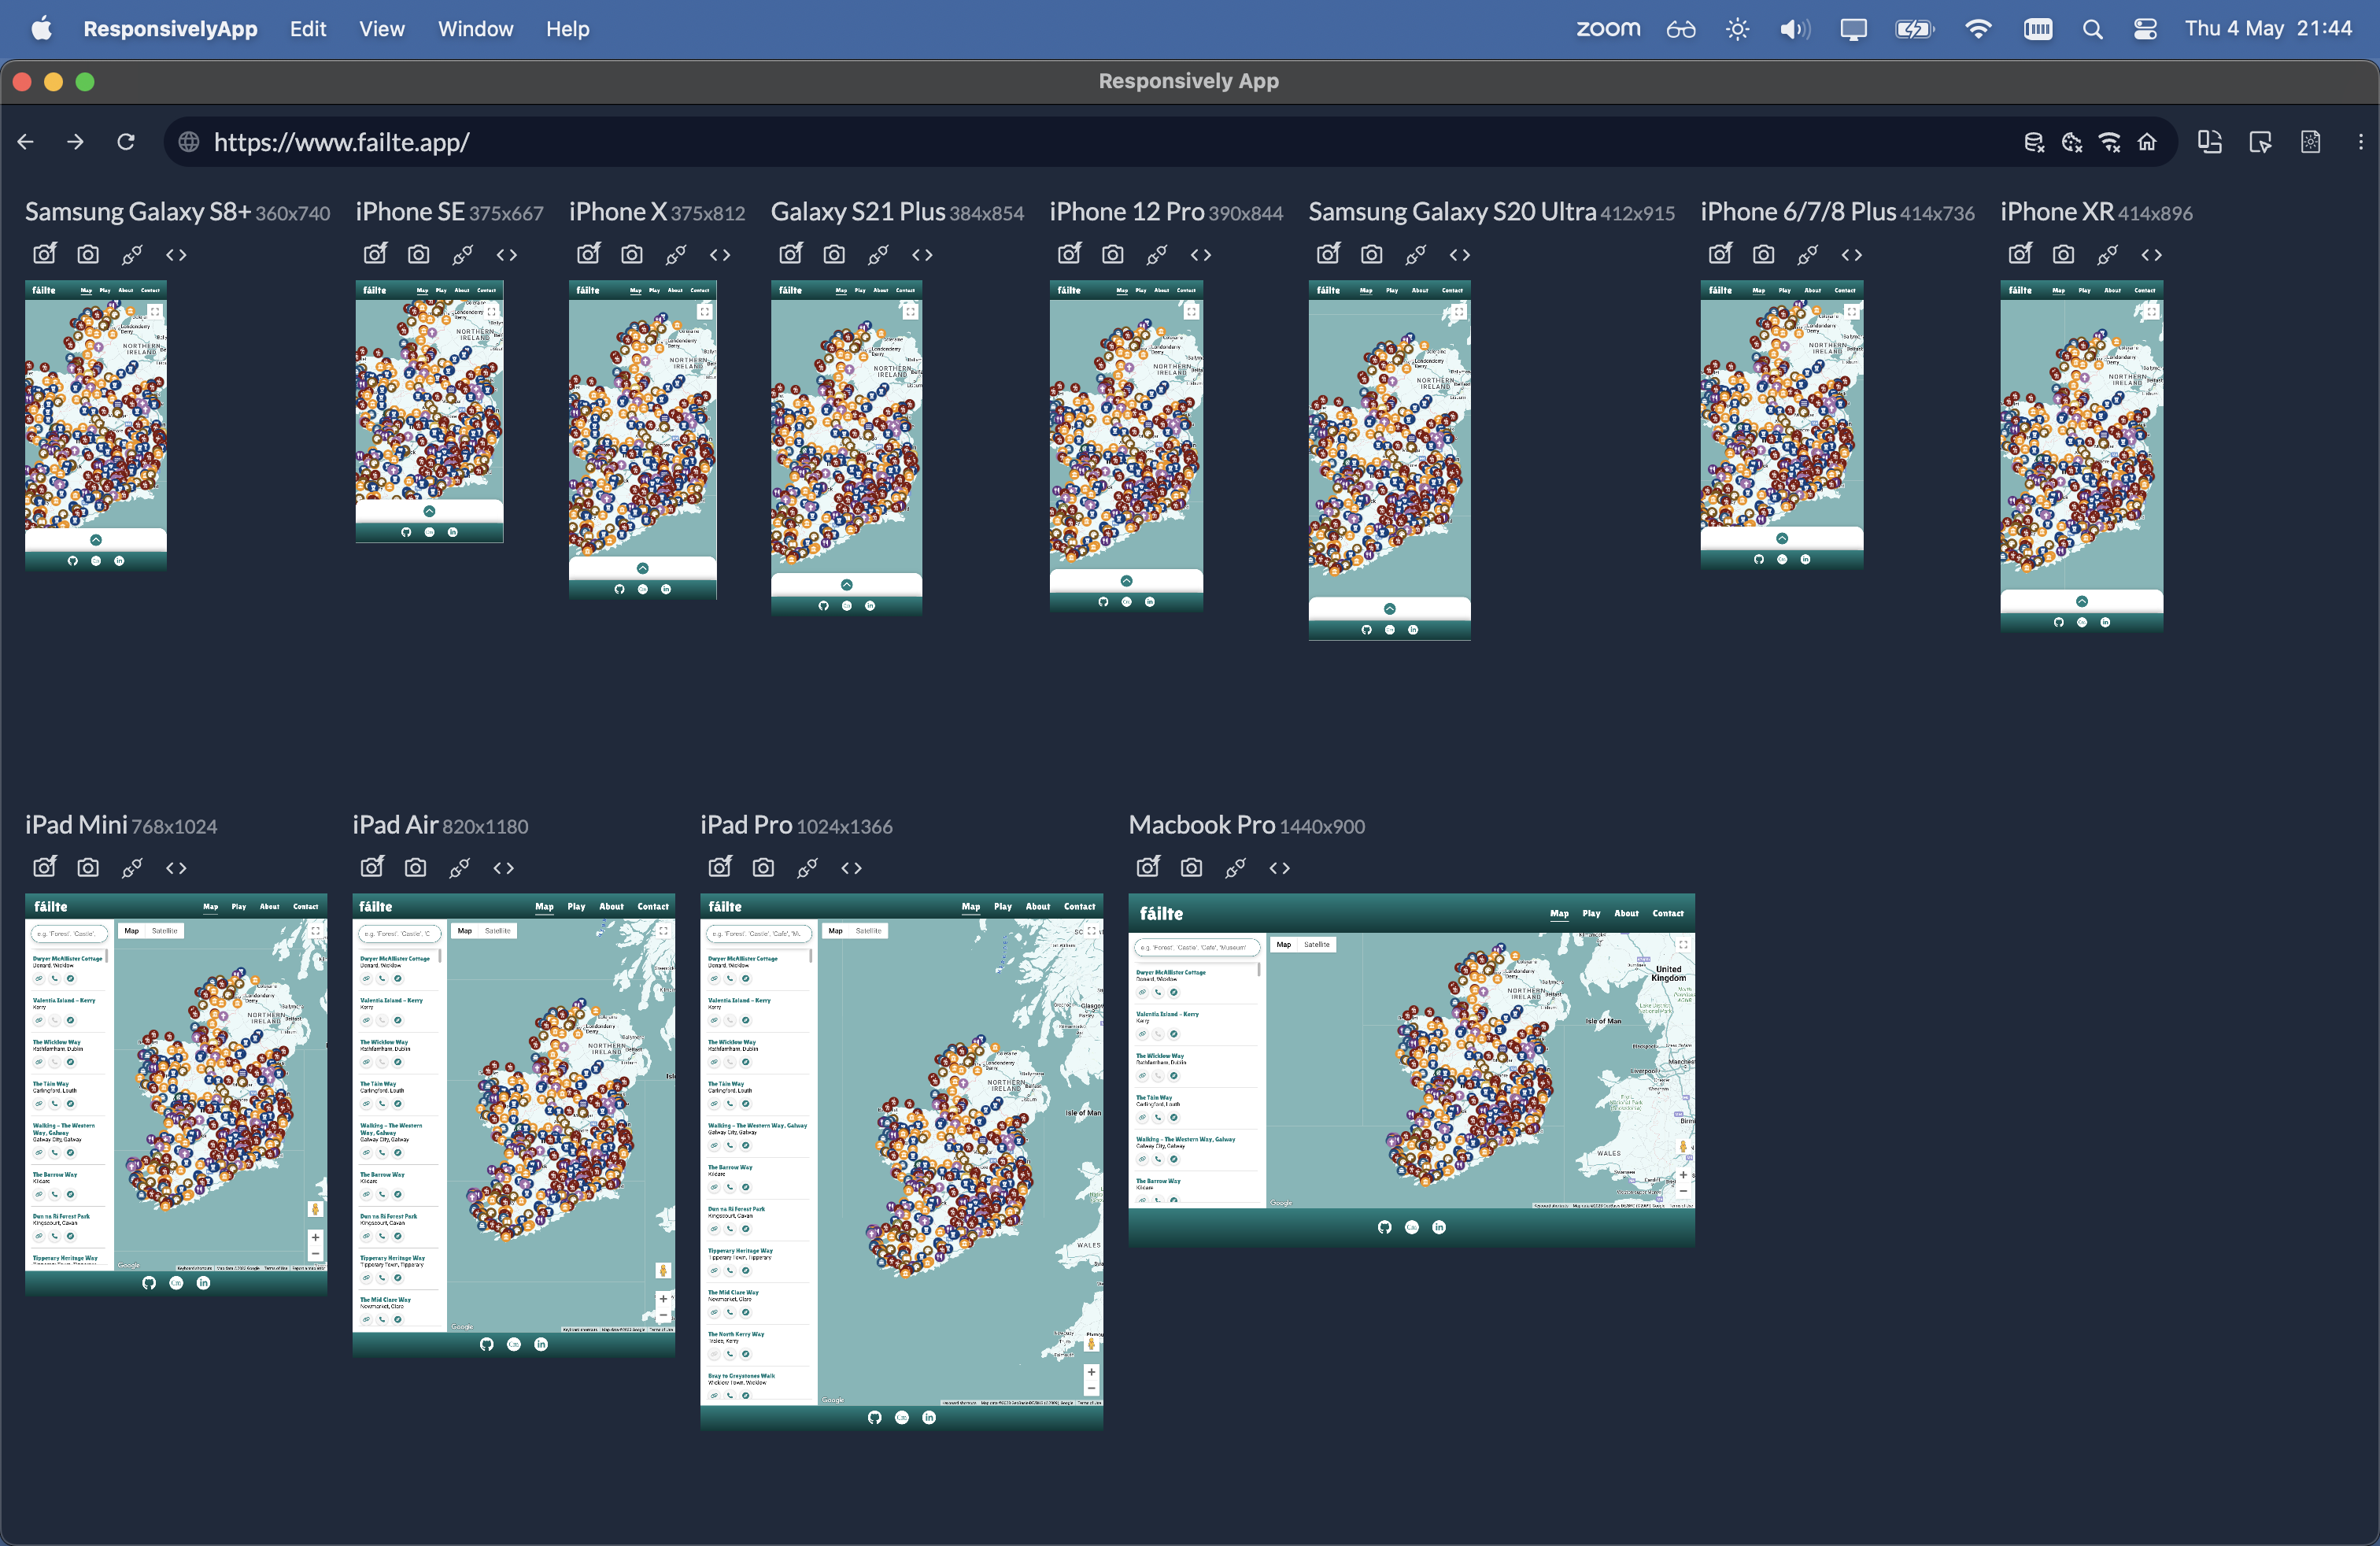
Task: Expand bottom panel chevron in iPhone X preview
Action: coord(642,568)
